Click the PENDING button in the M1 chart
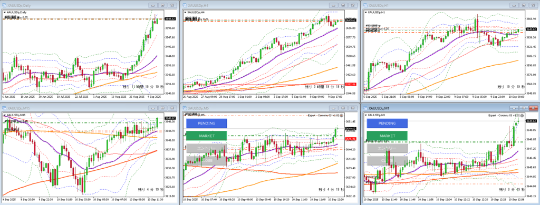This screenshot has width=540, height=205. click(x=387, y=124)
